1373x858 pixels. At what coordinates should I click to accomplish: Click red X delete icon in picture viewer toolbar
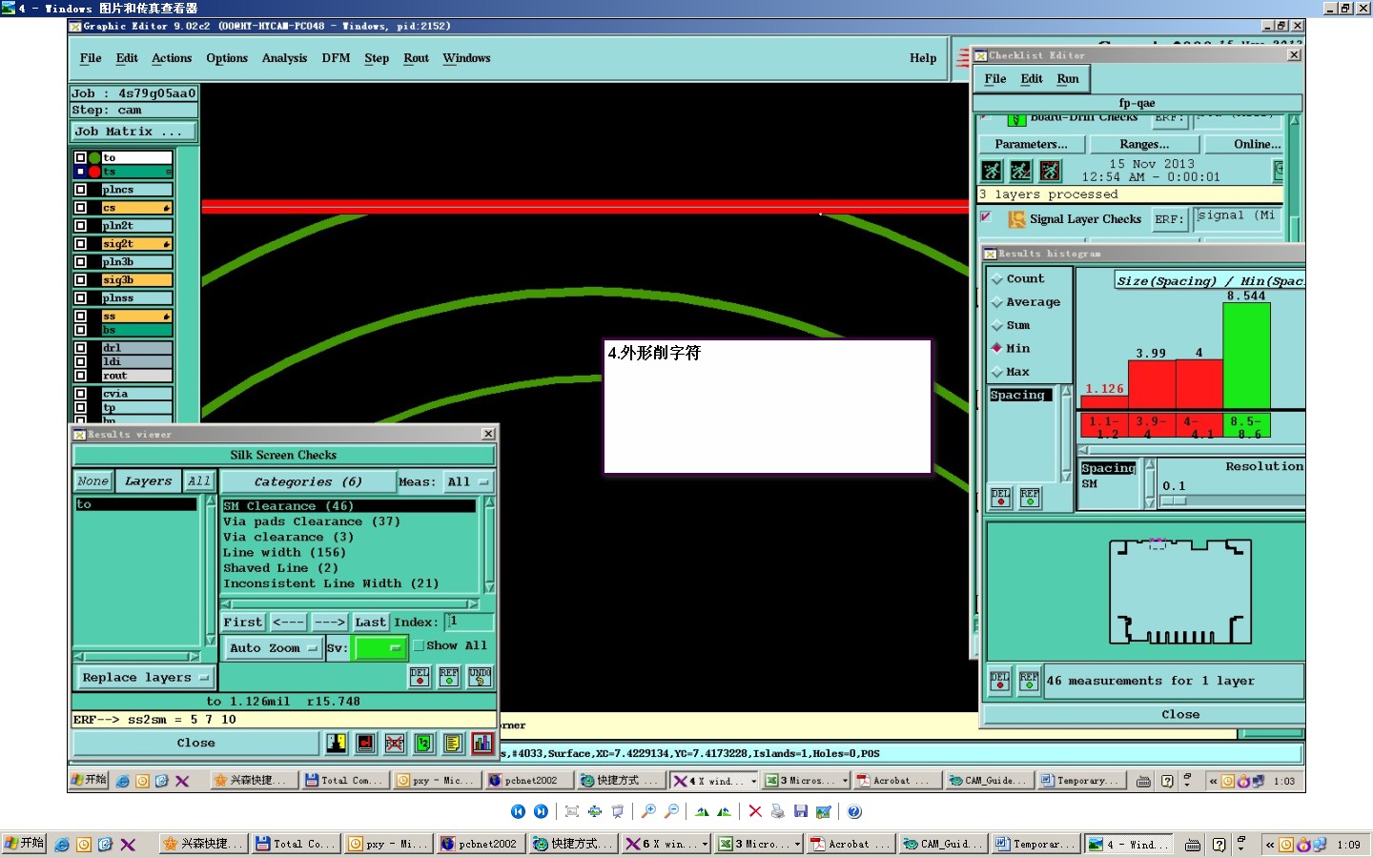coord(755,811)
